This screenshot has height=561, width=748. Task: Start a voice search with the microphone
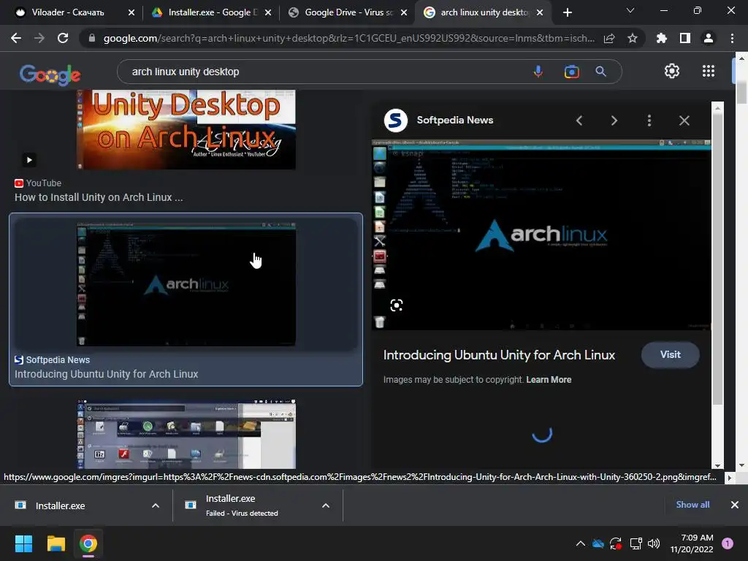pos(538,72)
